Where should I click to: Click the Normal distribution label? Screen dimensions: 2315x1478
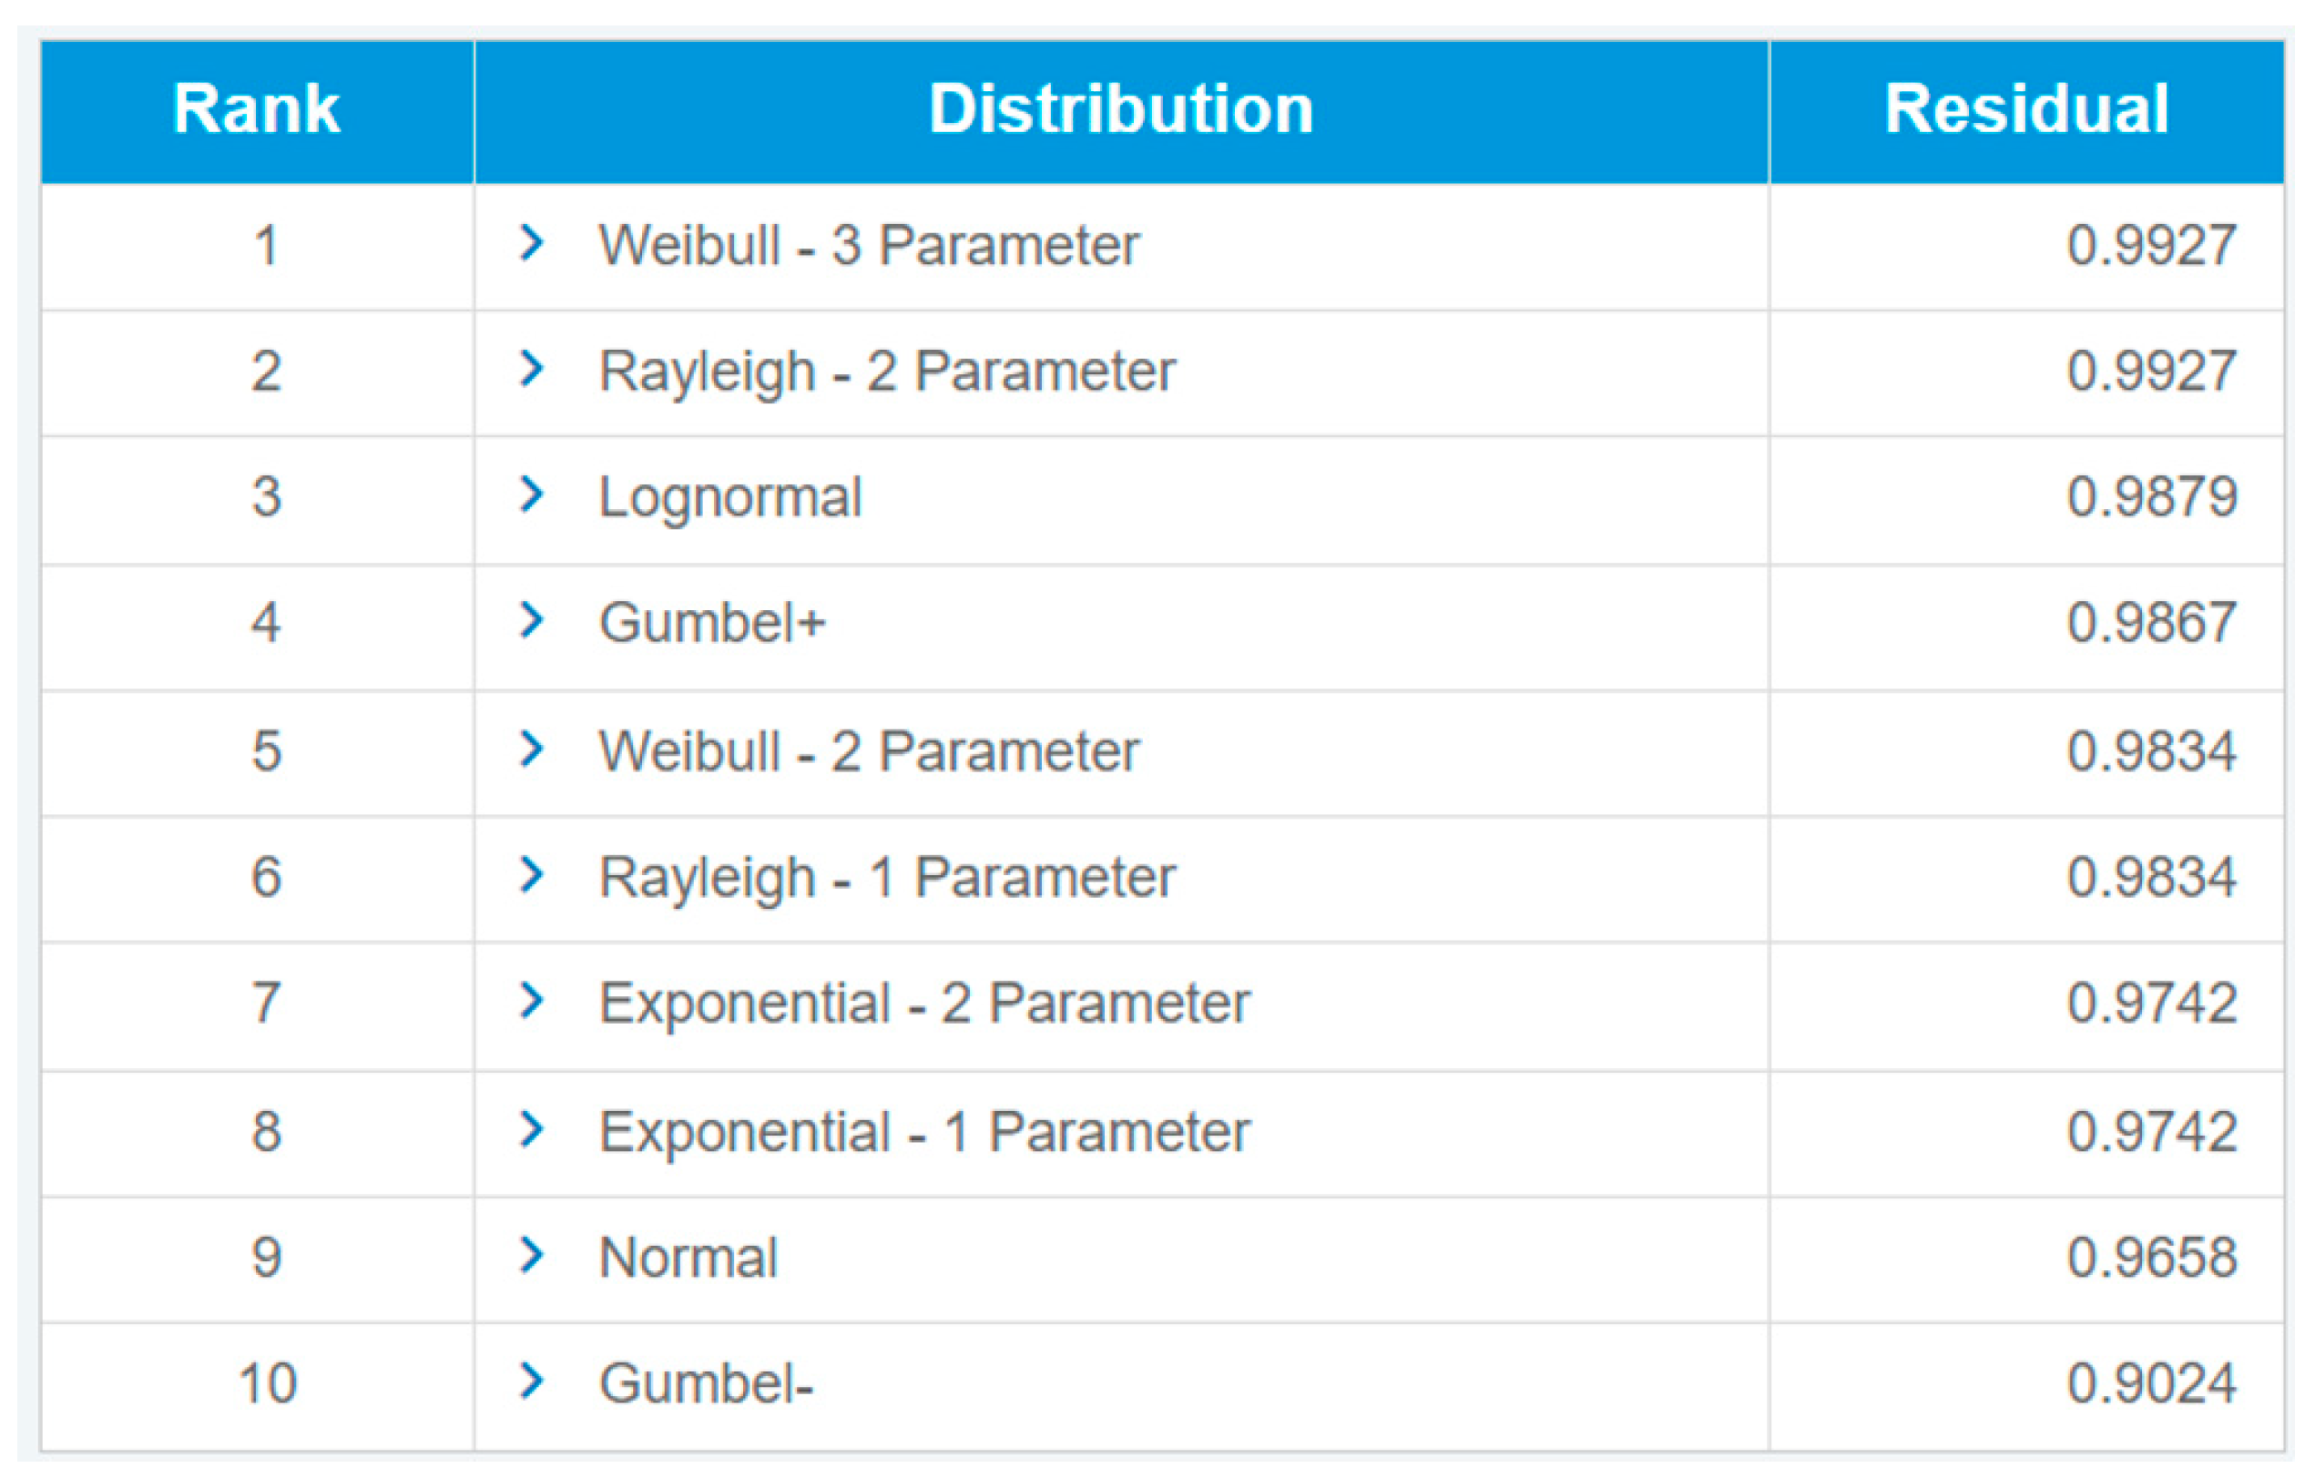688,1258
